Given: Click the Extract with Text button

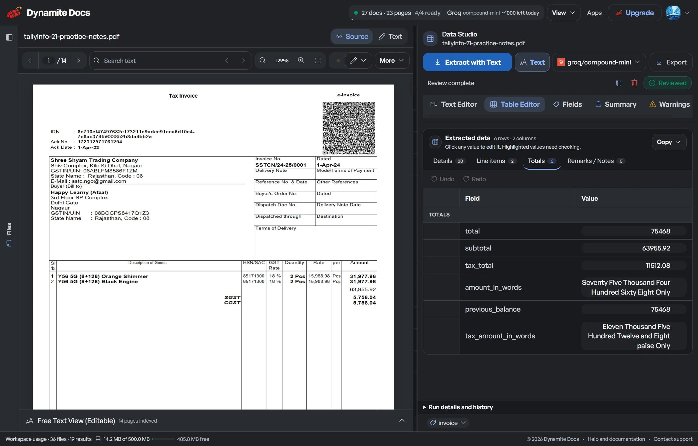Looking at the screenshot, I should (x=467, y=62).
